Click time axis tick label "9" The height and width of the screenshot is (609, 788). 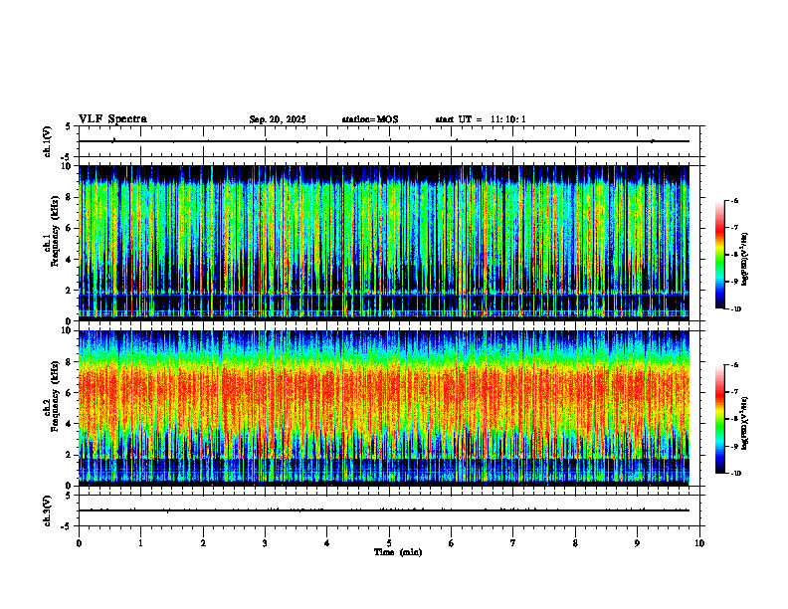pos(637,543)
